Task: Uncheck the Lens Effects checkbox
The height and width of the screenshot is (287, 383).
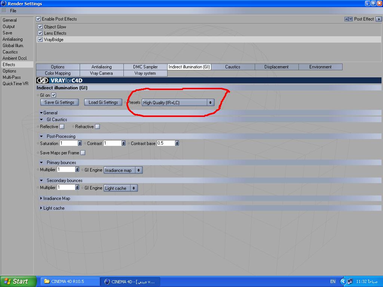Action: tap(40, 33)
